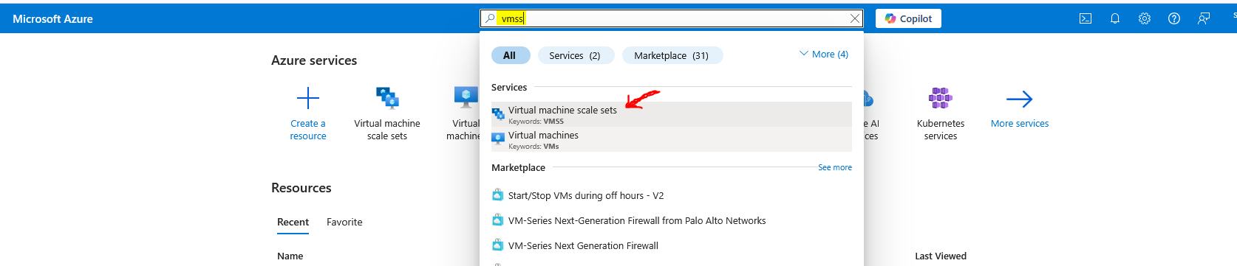Image resolution: width=1237 pixels, height=266 pixels.
Task: Choose Virtual machine scale sets search result
Action: pos(671,114)
